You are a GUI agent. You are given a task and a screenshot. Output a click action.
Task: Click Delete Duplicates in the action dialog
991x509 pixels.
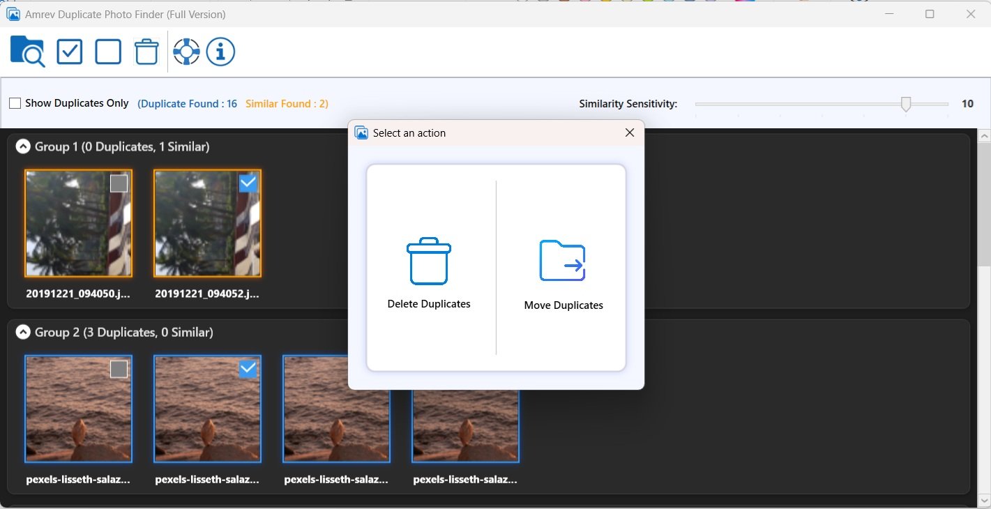click(x=428, y=304)
